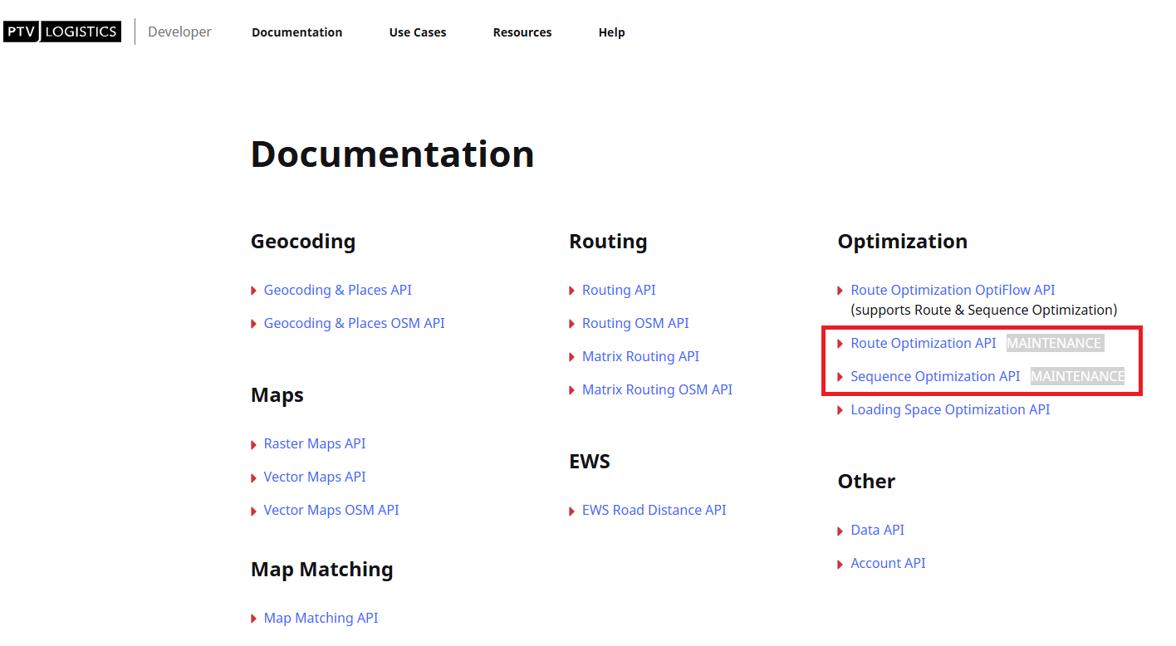Go to the Data API documentation
Screen dimensions: 1176x646
(877, 530)
